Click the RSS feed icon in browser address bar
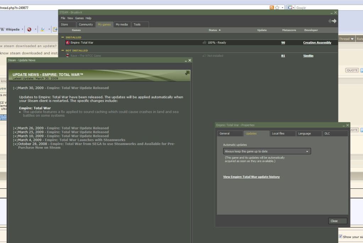This screenshot has width=363, height=243. (272, 7)
